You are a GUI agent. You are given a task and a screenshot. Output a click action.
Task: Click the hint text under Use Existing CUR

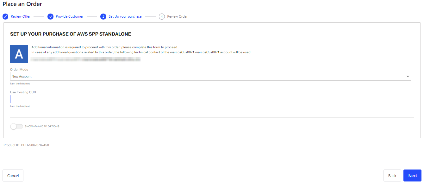coord(20,106)
